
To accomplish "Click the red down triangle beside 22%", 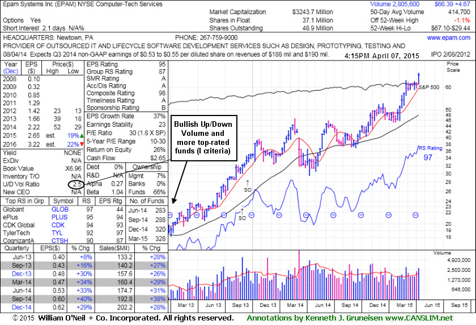I will tap(82, 144).
